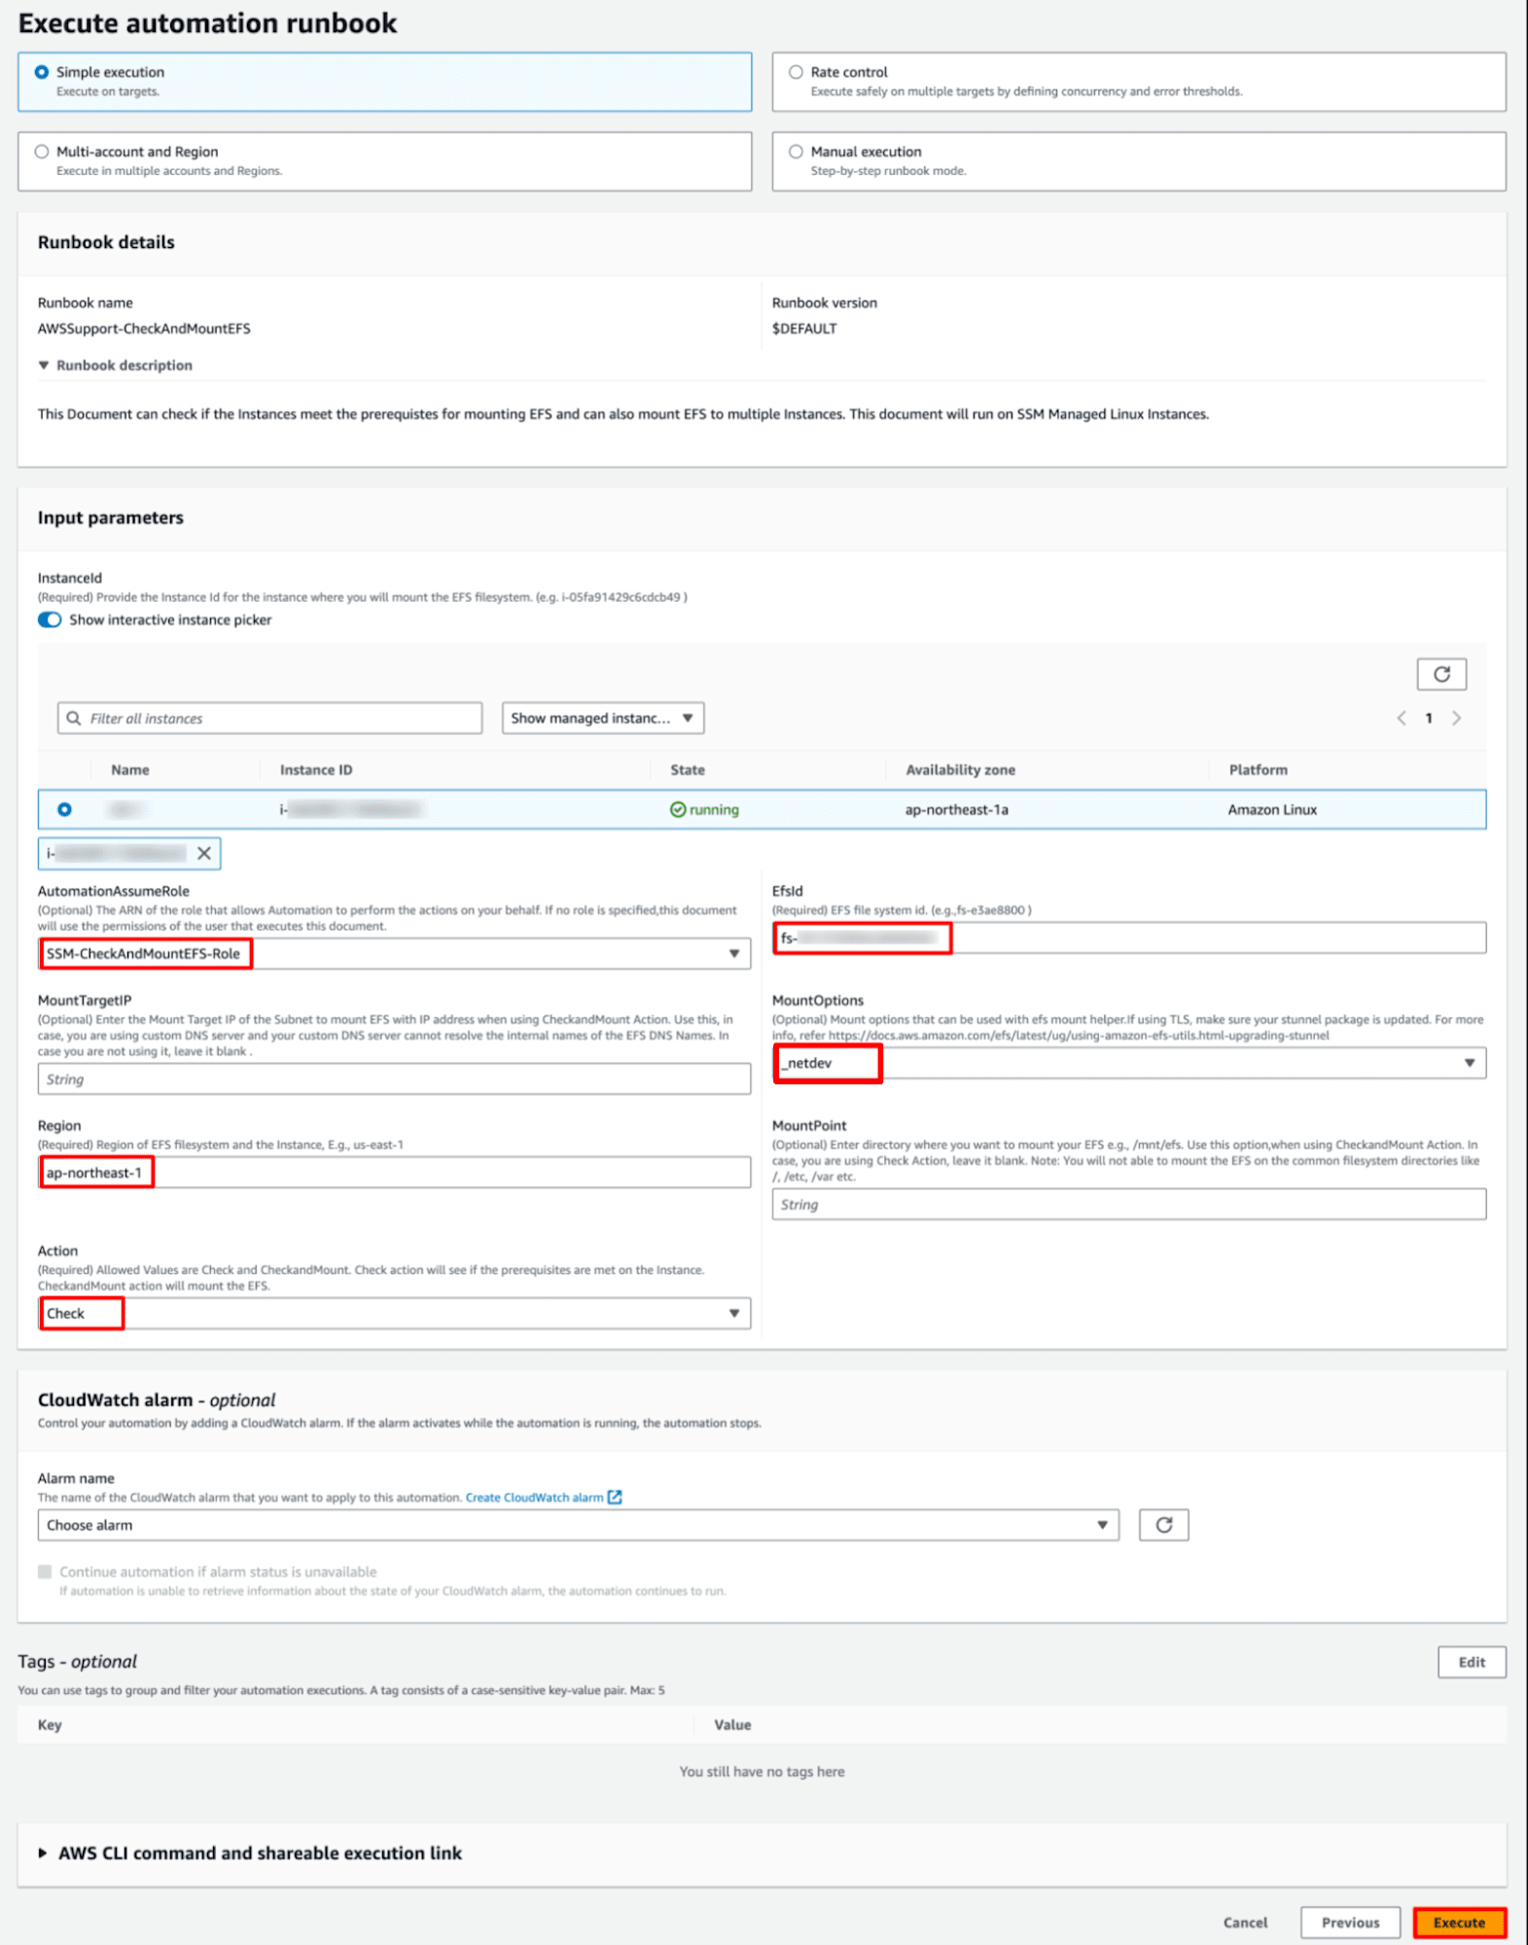
Task: Toggle Show interactive instance picker switch
Action: click(50, 620)
